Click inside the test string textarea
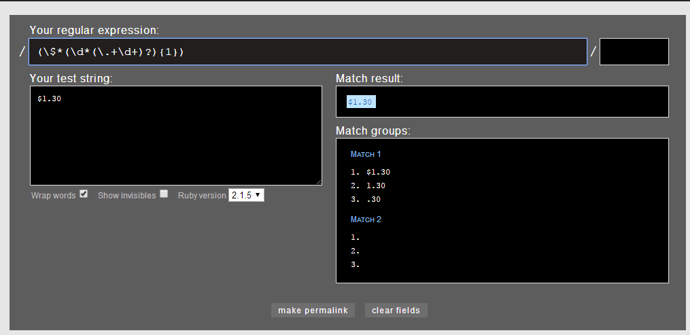Viewport: 690px width, 335px height. (x=176, y=135)
